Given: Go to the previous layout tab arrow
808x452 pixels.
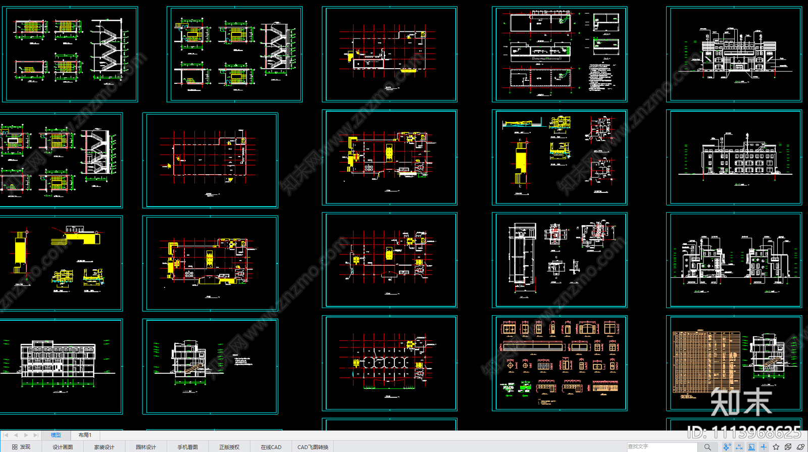Looking at the screenshot, I should pos(16,435).
